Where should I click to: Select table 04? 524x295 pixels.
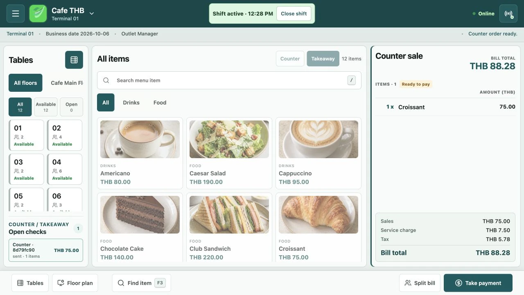point(65,169)
